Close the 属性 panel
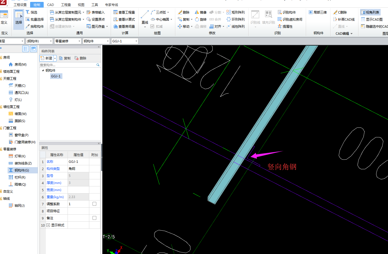This screenshot has width=388, height=254. (99, 143)
